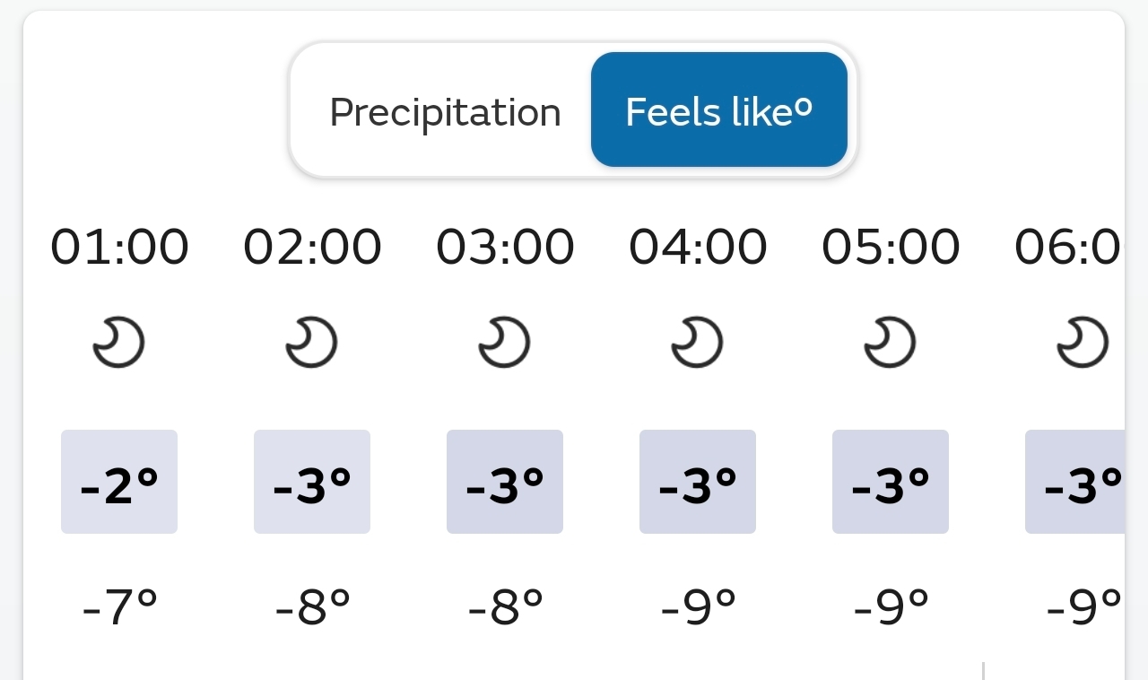Click the 03:00 clear night moon icon
The image size is (1148, 680).
click(505, 343)
